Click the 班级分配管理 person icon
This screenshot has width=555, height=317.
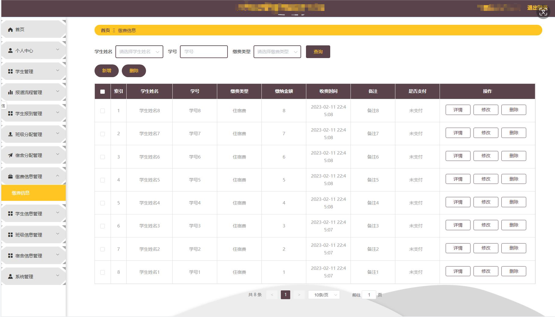pos(10,134)
